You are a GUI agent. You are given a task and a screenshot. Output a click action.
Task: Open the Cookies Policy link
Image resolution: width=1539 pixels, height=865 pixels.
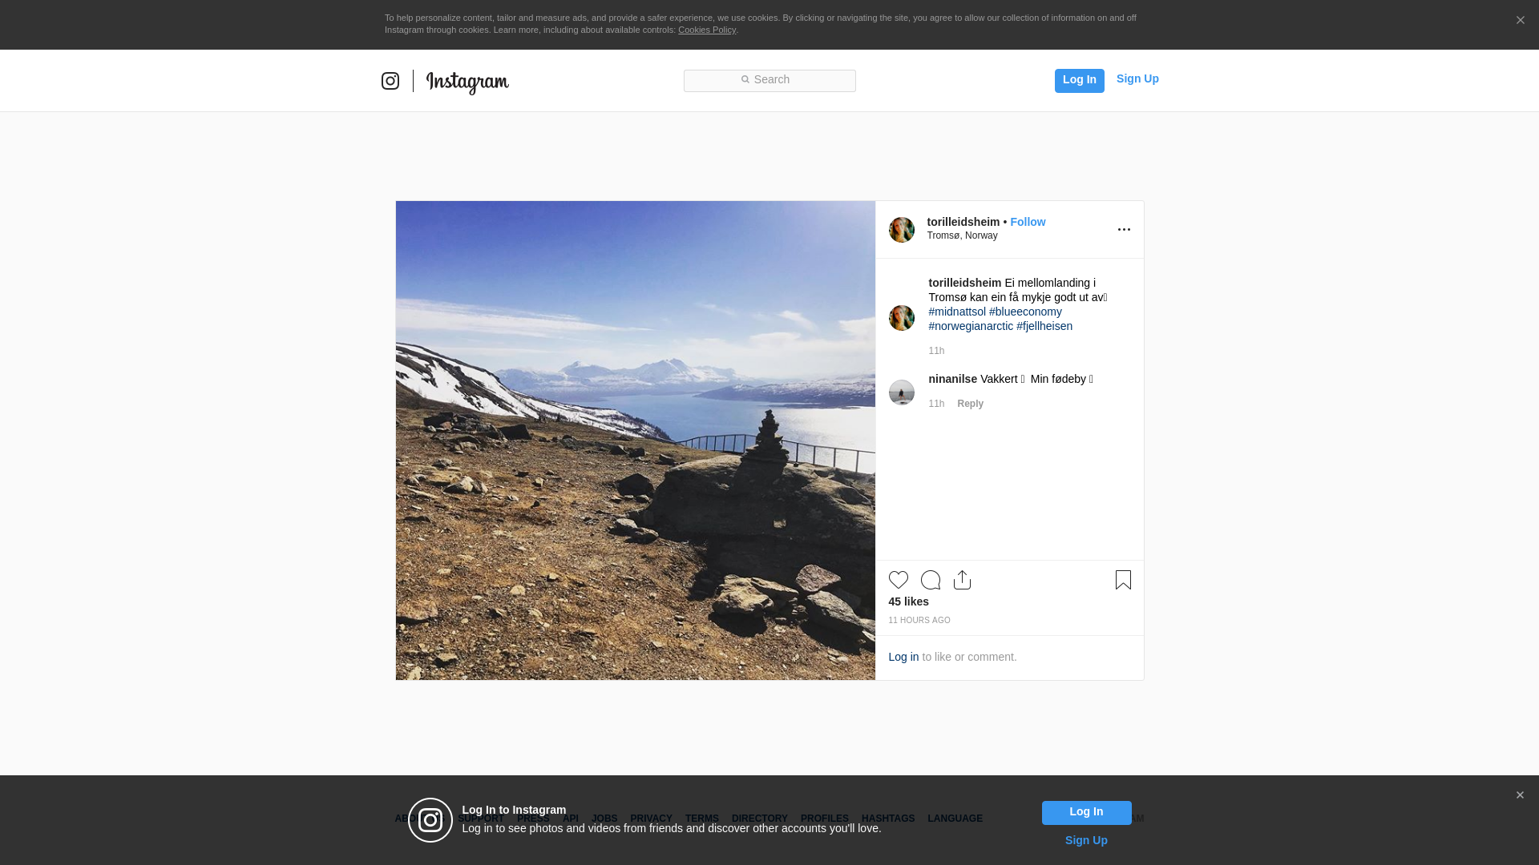pos(706,30)
